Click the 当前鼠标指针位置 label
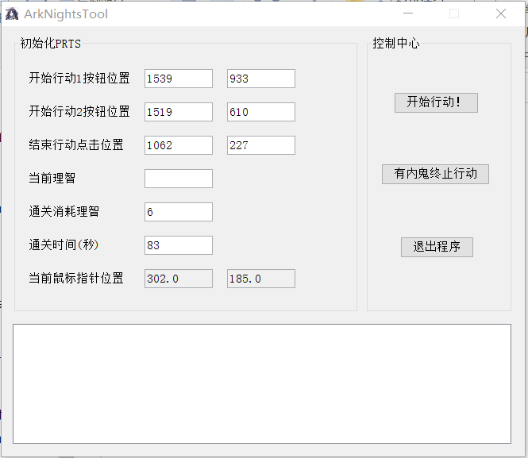This screenshot has width=528, height=458. [x=76, y=279]
